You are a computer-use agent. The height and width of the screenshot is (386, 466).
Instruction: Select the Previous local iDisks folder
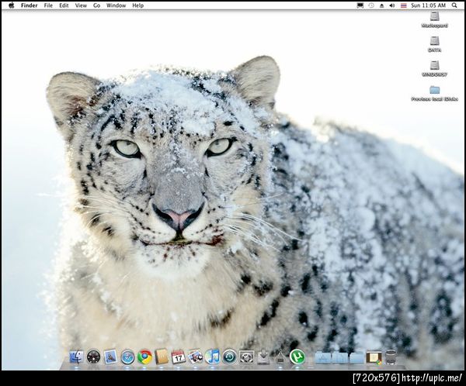tap(434, 93)
